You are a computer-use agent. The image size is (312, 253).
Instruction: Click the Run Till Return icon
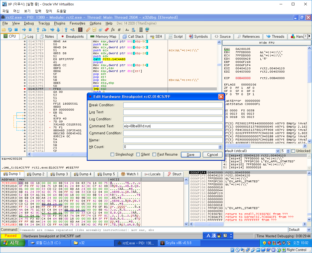pos(66,30)
